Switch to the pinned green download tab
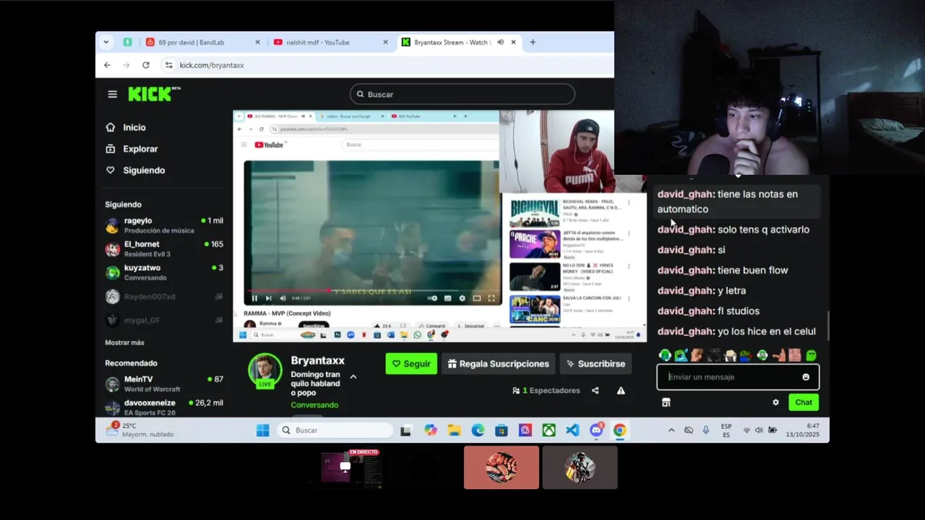 127,42
